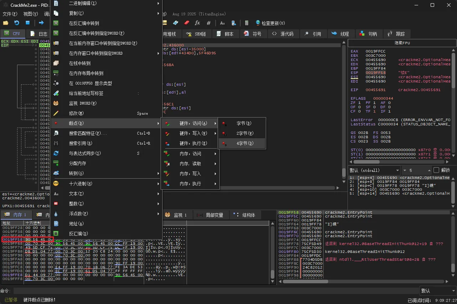This screenshot has height=304, width=457.
Task: Open the 默认 (stdcall) calling convention dropdown
Action: pos(375,170)
